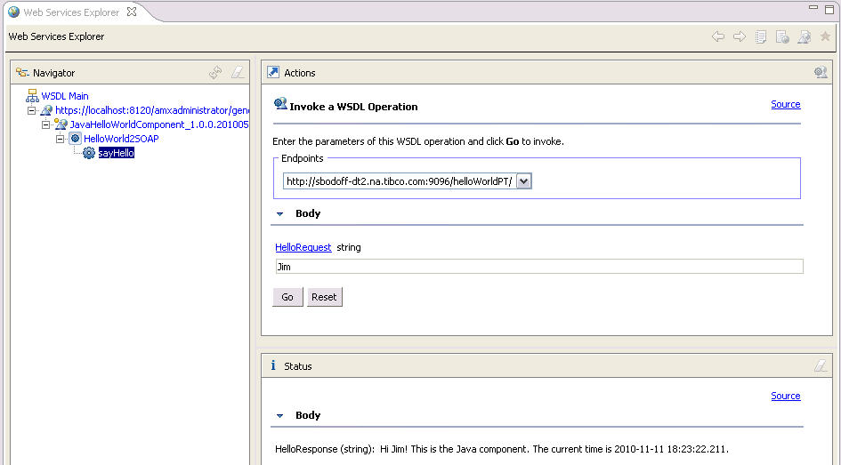This screenshot has width=841, height=465.
Task: Open the Endpoints dropdown list
Action: pos(524,181)
